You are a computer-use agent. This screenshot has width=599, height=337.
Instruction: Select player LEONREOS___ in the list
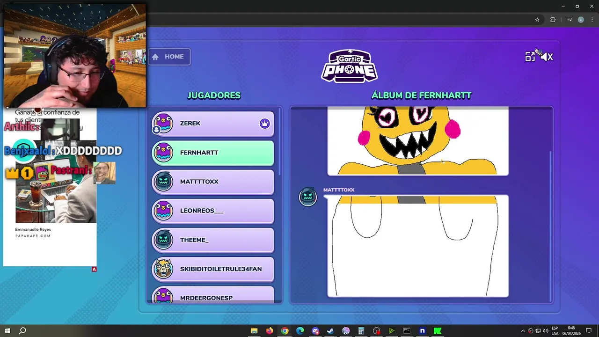[213, 211]
